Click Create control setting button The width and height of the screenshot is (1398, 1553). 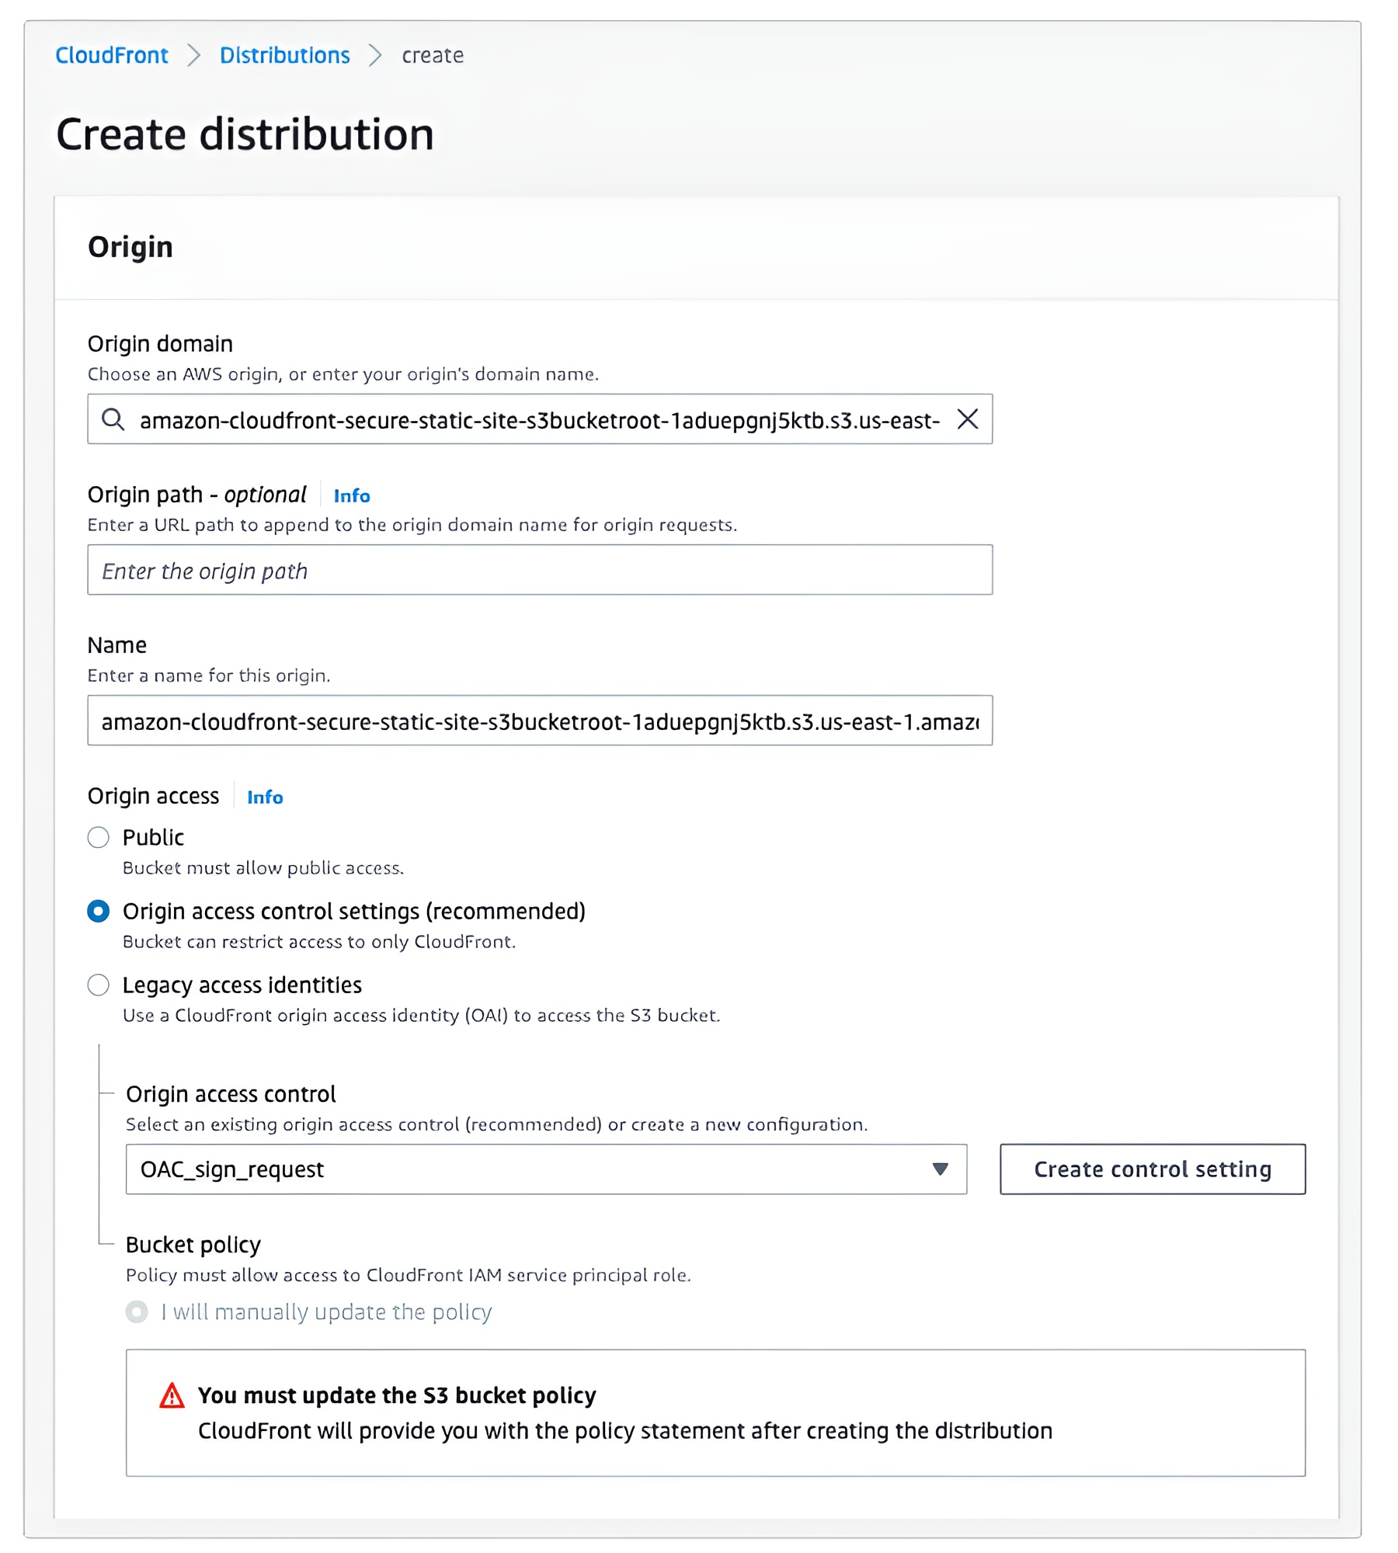pyautogui.click(x=1153, y=1169)
